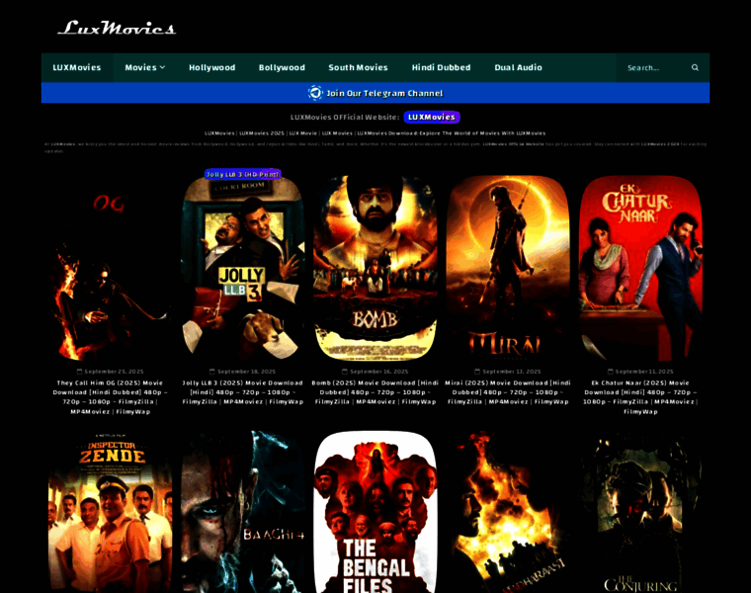Click the September 16, 2025 date text

click(379, 372)
